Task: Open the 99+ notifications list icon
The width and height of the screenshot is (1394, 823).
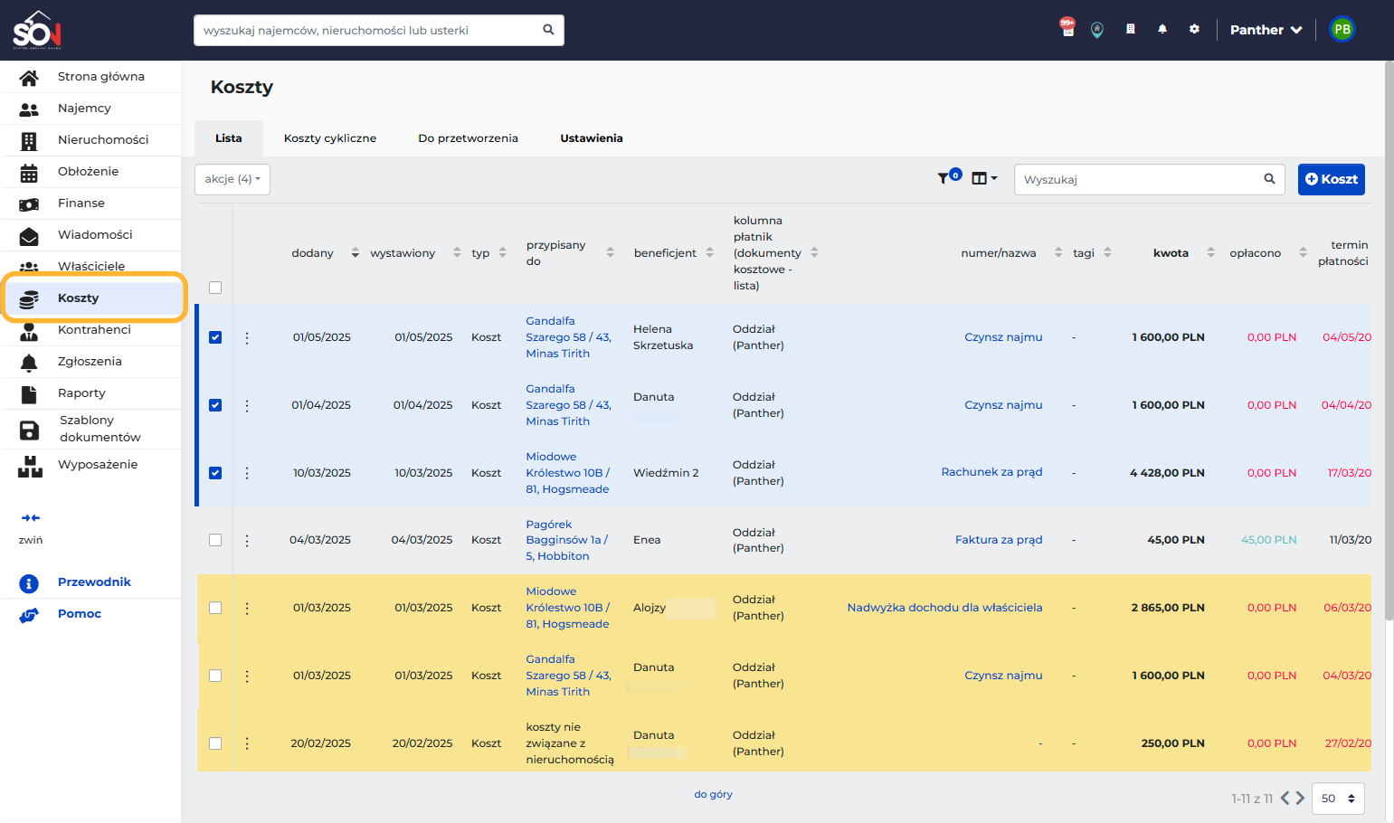Action: point(1067,28)
